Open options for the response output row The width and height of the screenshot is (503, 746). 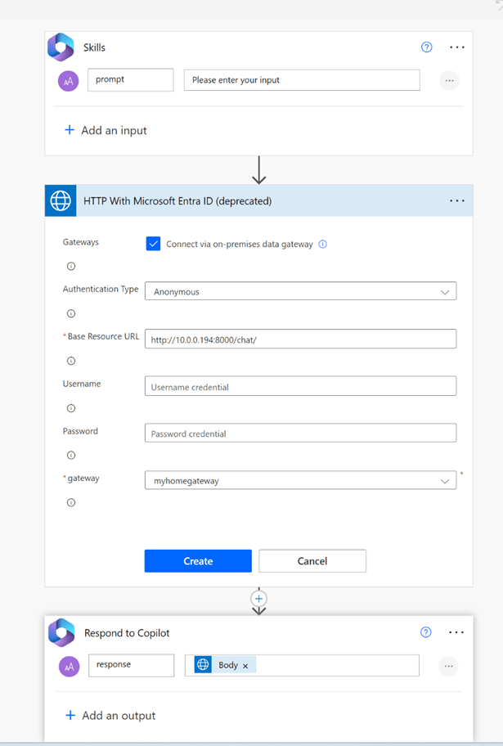[x=448, y=666]
